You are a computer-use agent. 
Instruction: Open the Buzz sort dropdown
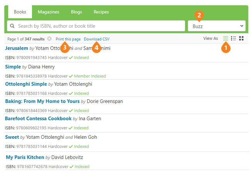click(x=217, y=26)
